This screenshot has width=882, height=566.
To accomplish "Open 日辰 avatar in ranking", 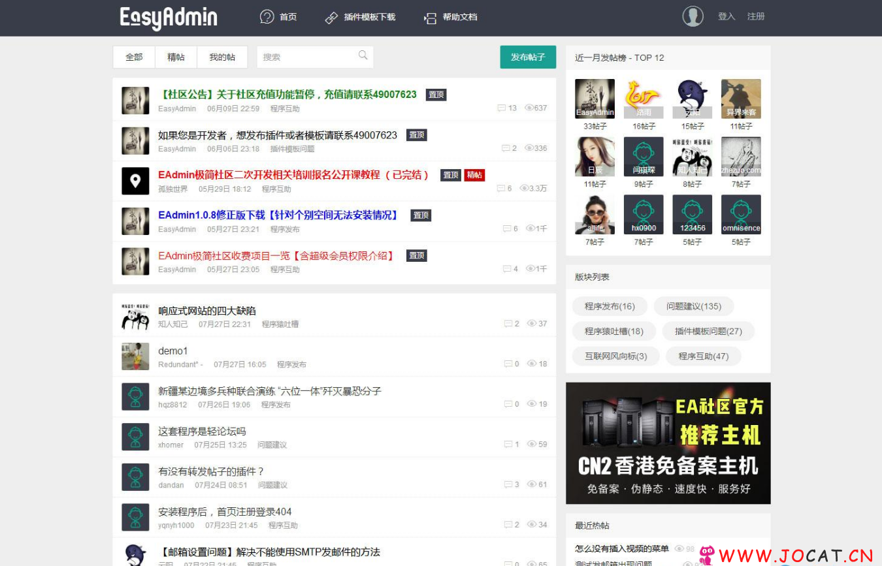I will point(595,156).
